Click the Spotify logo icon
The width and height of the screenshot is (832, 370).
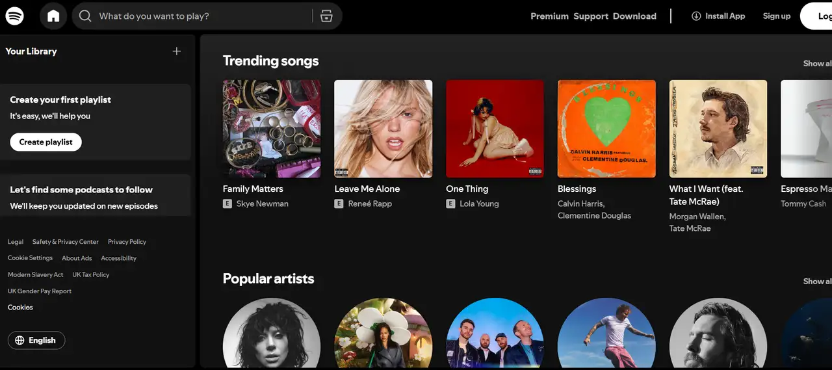[x=14, y=16]
